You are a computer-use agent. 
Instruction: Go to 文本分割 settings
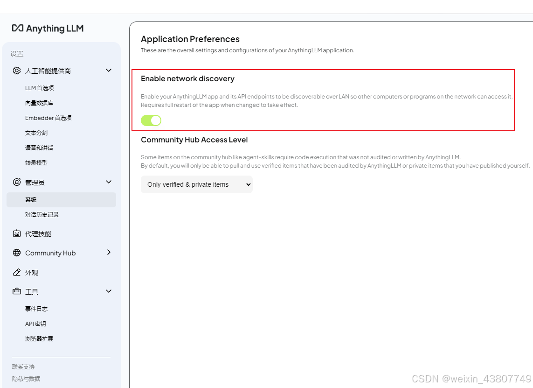coord(36,133)
